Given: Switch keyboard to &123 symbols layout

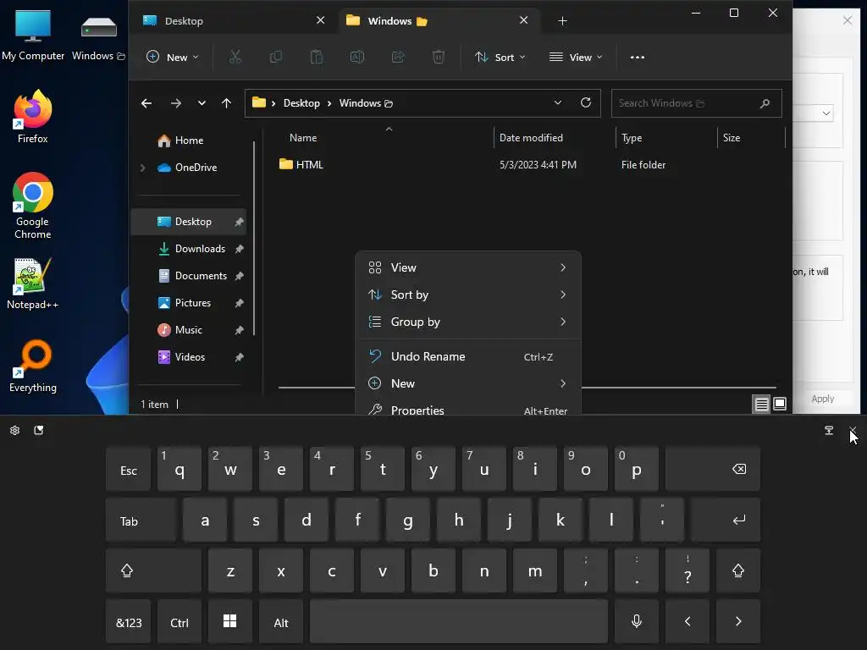Looking at the screenshot, I should [129, 622].
